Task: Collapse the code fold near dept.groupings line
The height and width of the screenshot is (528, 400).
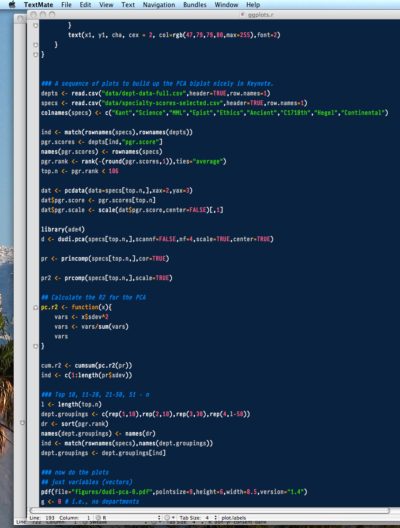Action: 23,422
